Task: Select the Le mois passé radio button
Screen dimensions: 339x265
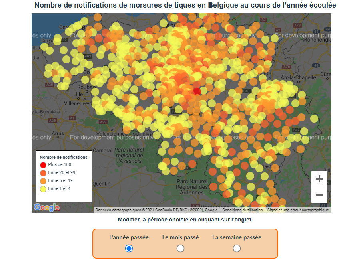Action: (x=180, y=248)
